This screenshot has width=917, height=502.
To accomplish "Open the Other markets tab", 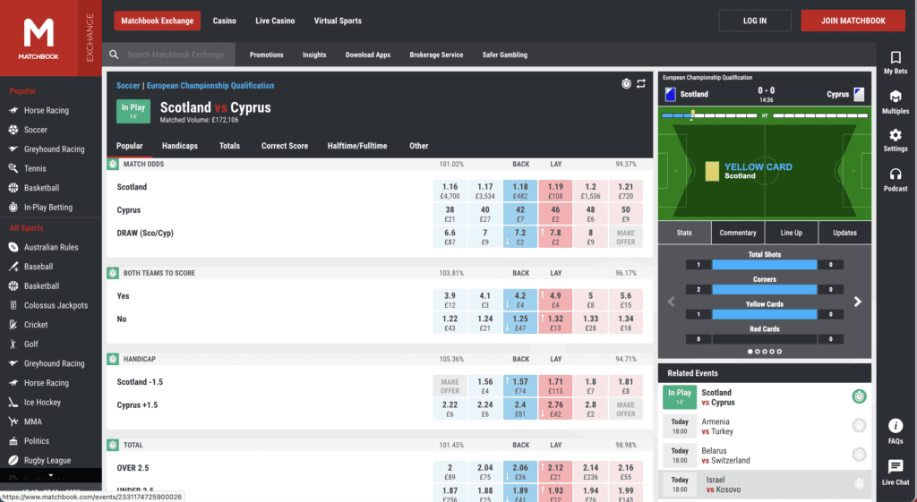I will point(419,146).
